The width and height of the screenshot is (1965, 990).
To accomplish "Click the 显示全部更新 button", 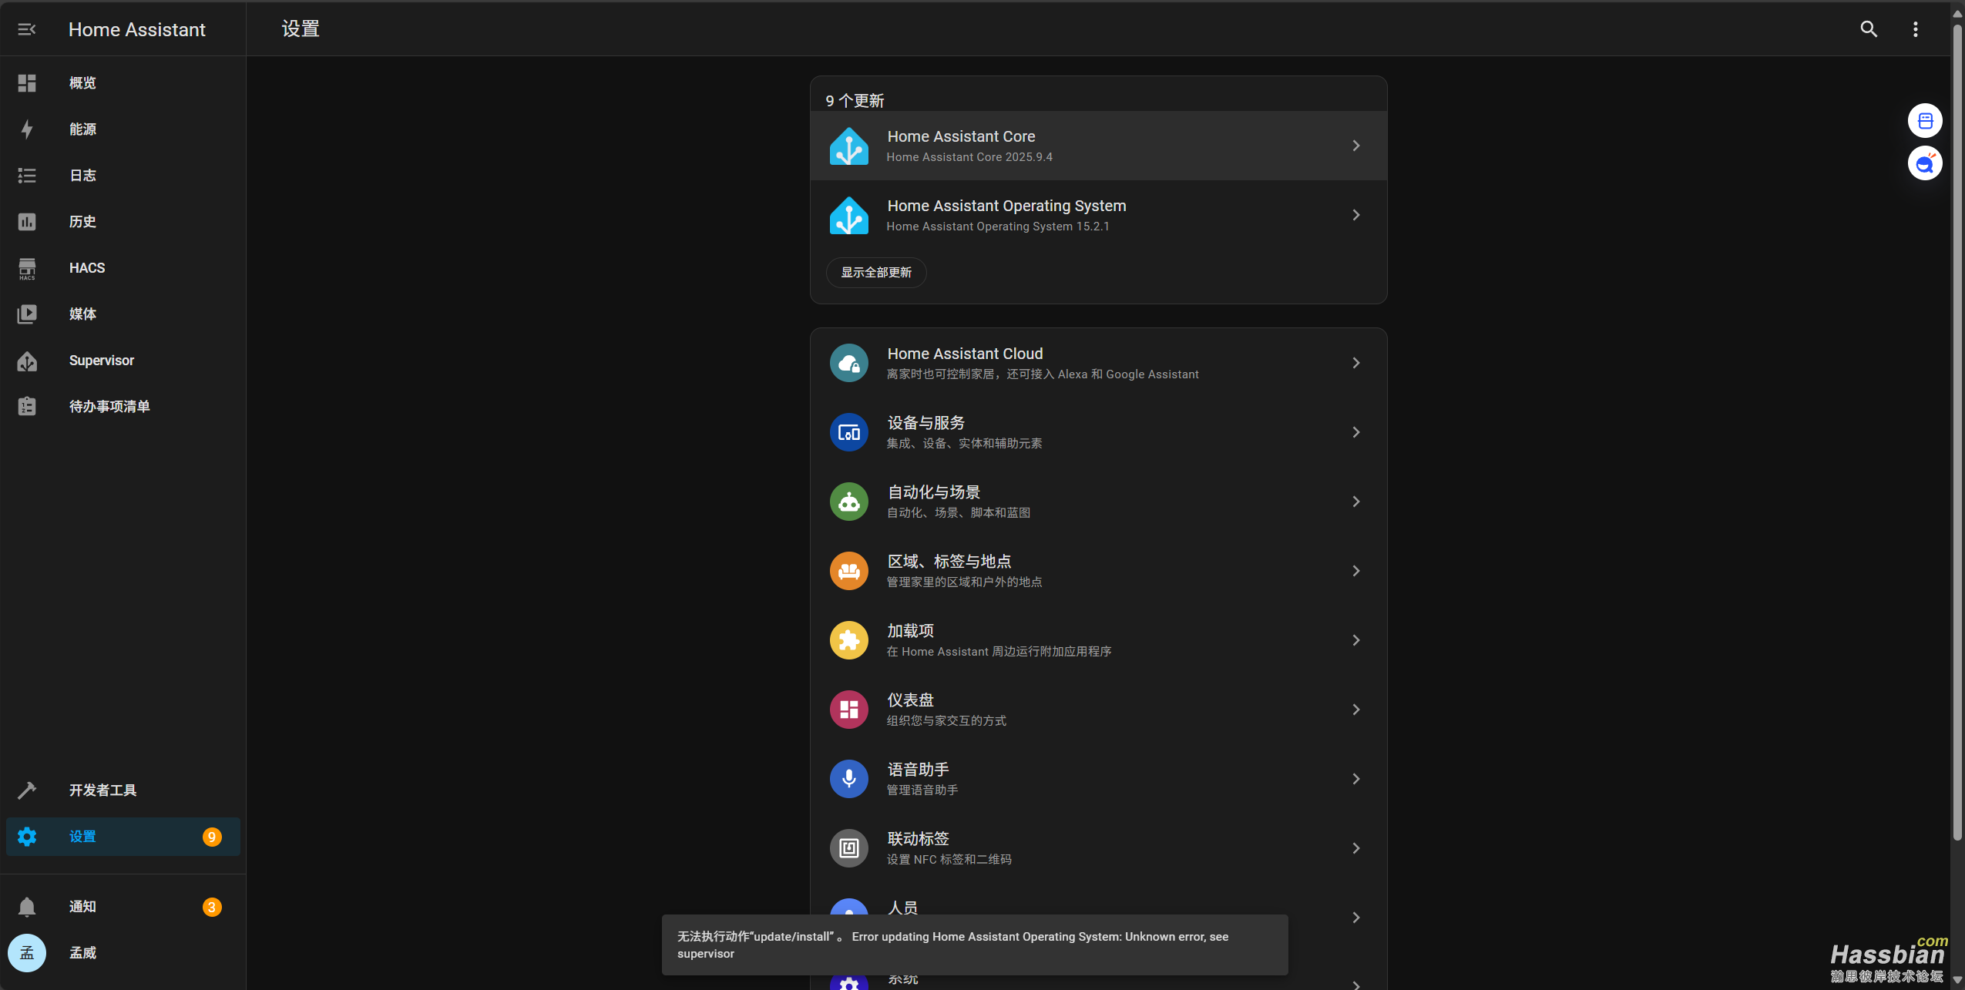I will [x=876, y=273].
